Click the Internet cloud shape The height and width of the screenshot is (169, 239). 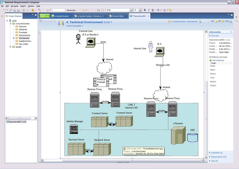tap(104, 68)
